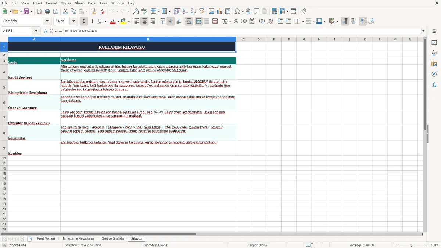
Task: Open sidebar Gallery panel icon
Action: pos(434,64)
